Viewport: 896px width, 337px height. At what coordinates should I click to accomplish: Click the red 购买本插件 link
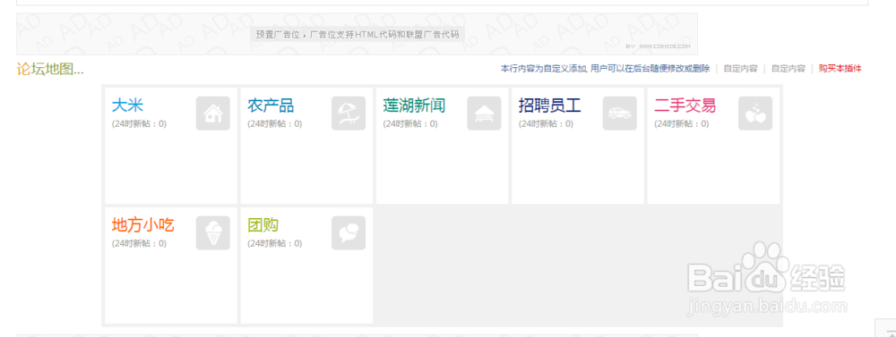coord(840,69)
